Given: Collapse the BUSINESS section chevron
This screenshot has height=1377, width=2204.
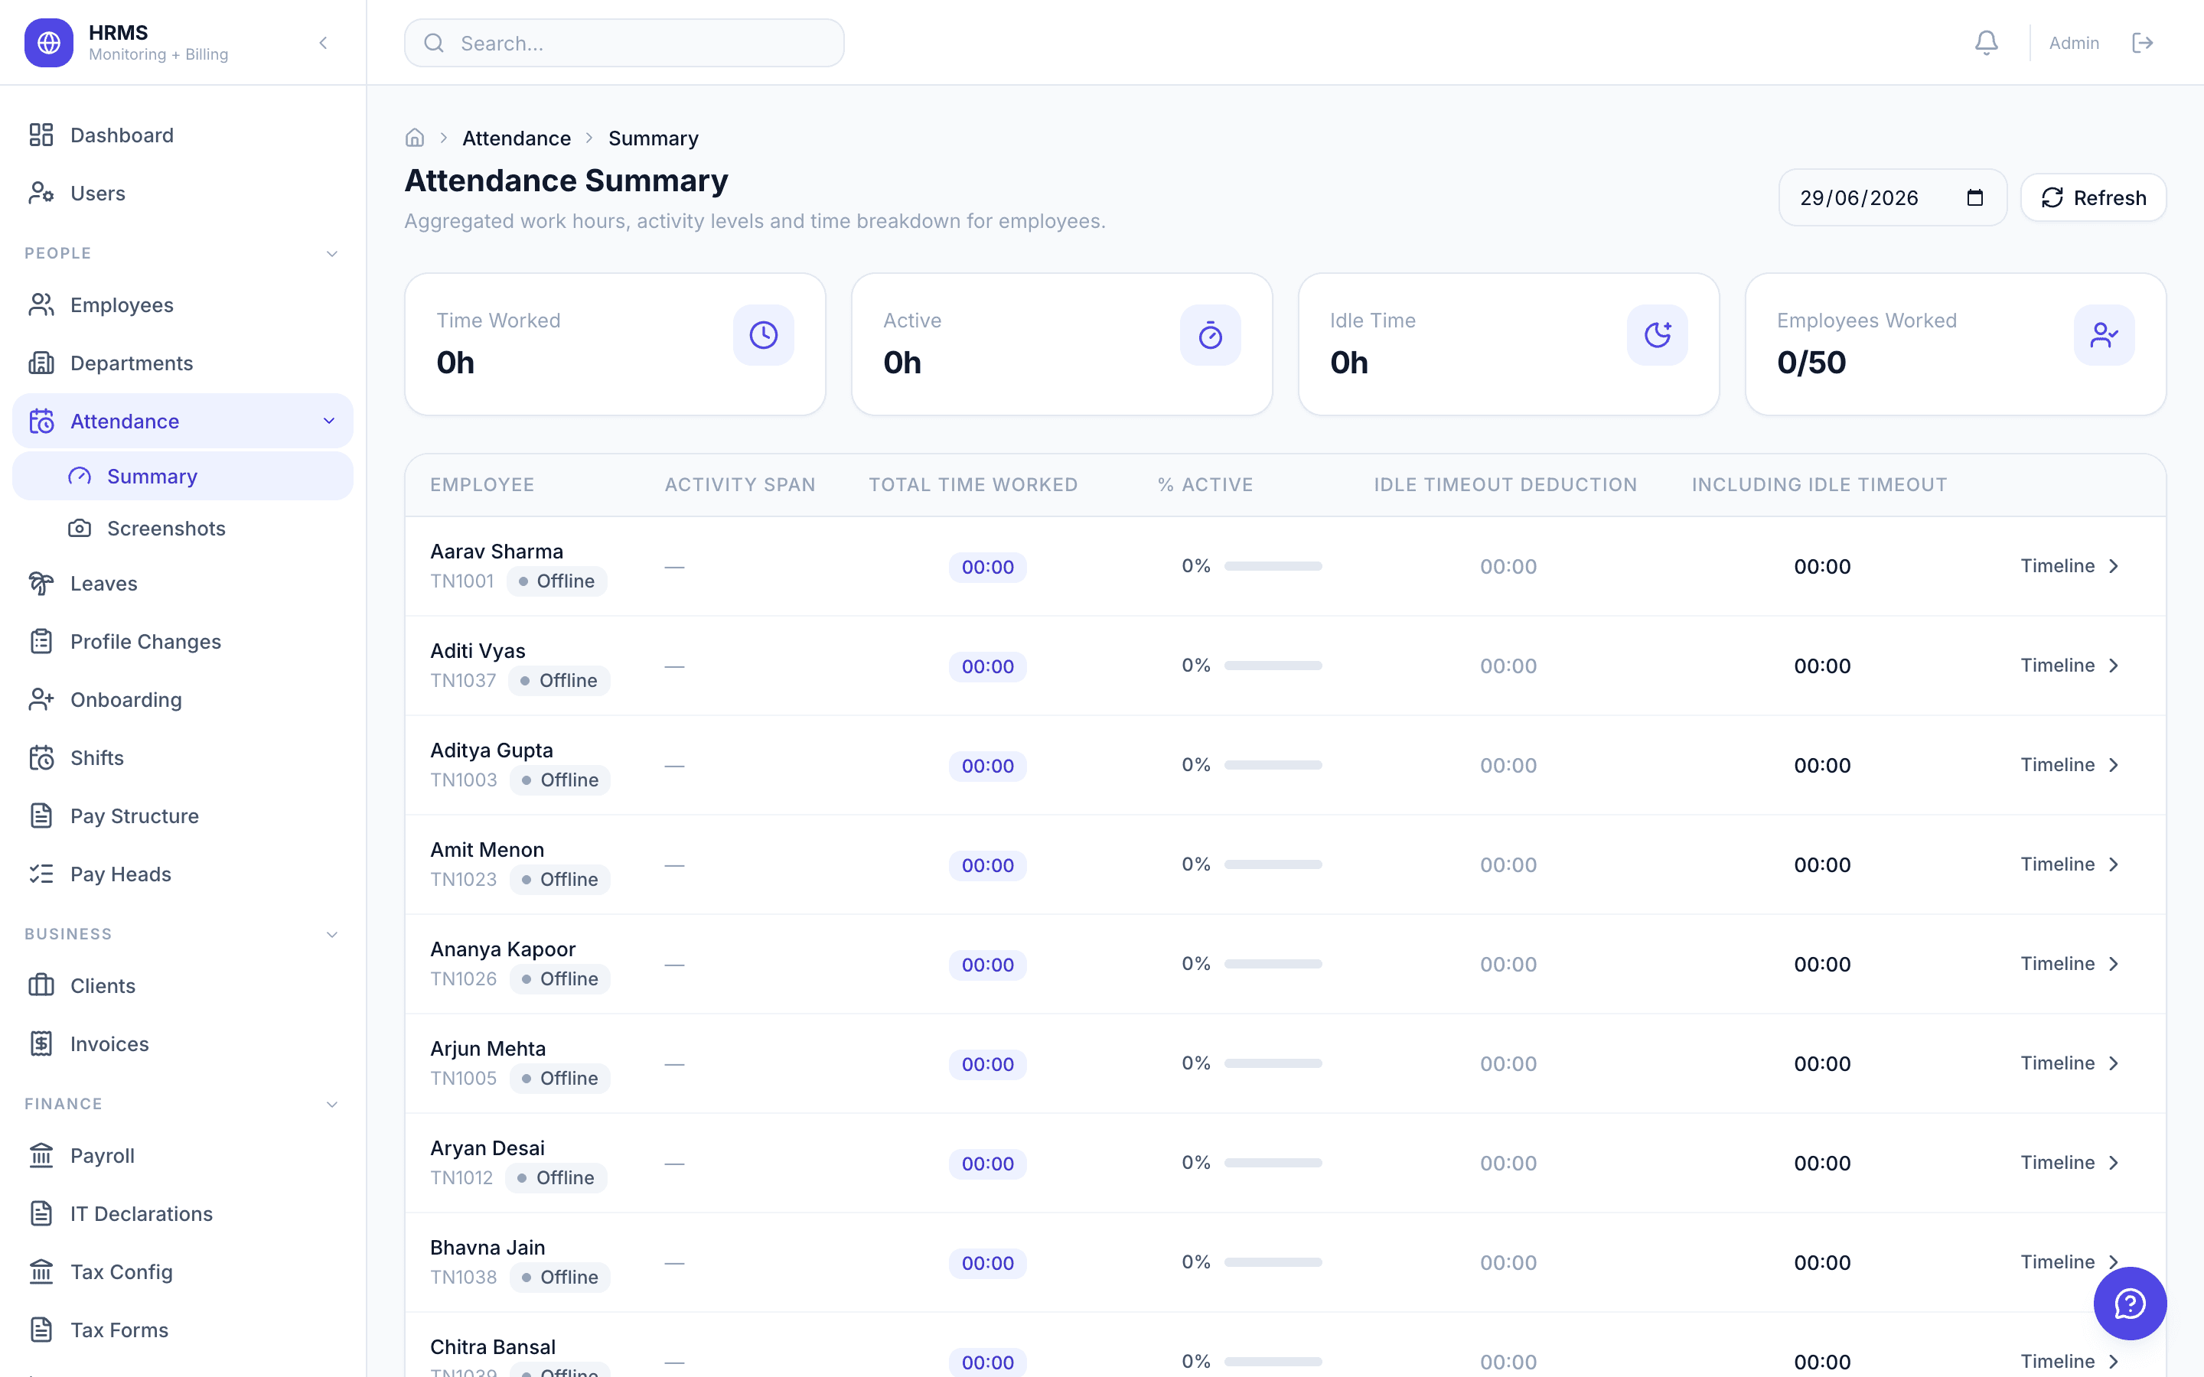Looking at the screenshot, I should (x=331, y=934).
